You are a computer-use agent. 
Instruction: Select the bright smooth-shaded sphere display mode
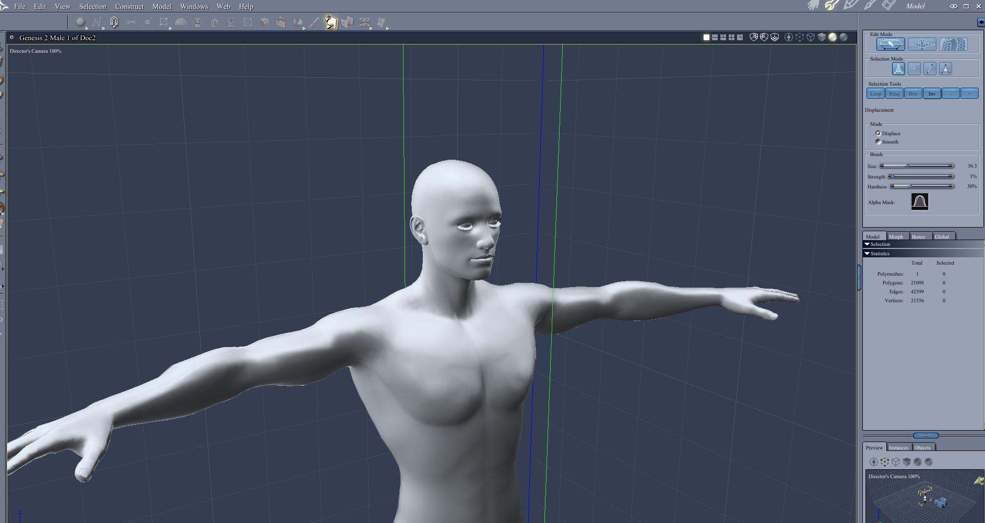833,37
